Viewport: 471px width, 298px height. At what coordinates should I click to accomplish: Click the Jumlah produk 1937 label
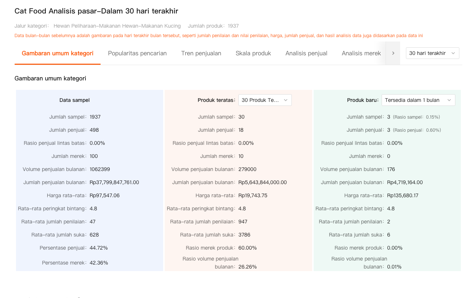(x=213, y=26)
